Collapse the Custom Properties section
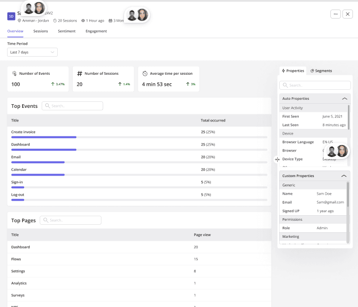Viewport: 358px width, 307px height. (343, 176)
